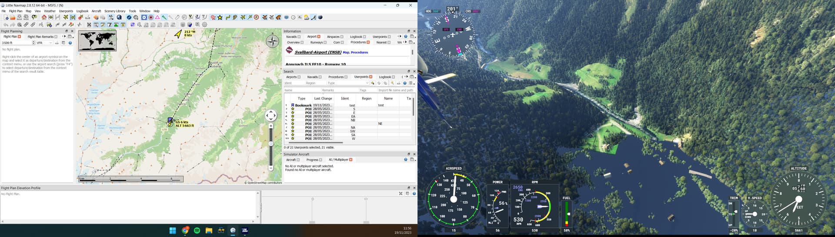
Task: Click the Map link next to airport name
Action: click(x=346, y=52)
